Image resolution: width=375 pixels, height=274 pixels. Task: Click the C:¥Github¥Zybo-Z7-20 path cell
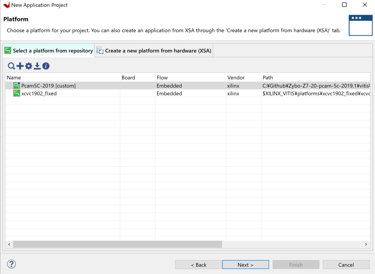coord(316,86)
